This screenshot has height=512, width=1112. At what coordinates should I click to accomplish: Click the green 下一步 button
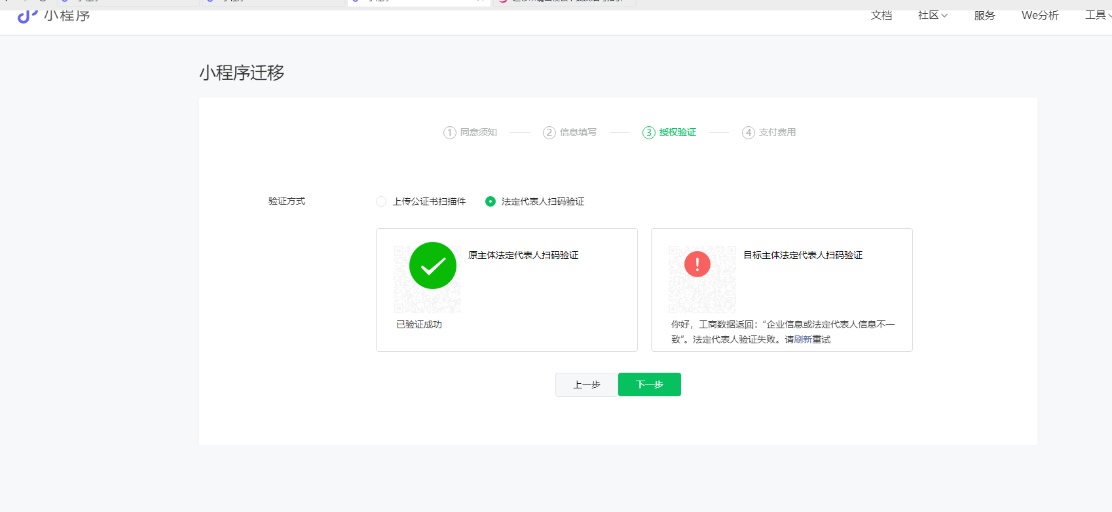[x=650, y=384]
